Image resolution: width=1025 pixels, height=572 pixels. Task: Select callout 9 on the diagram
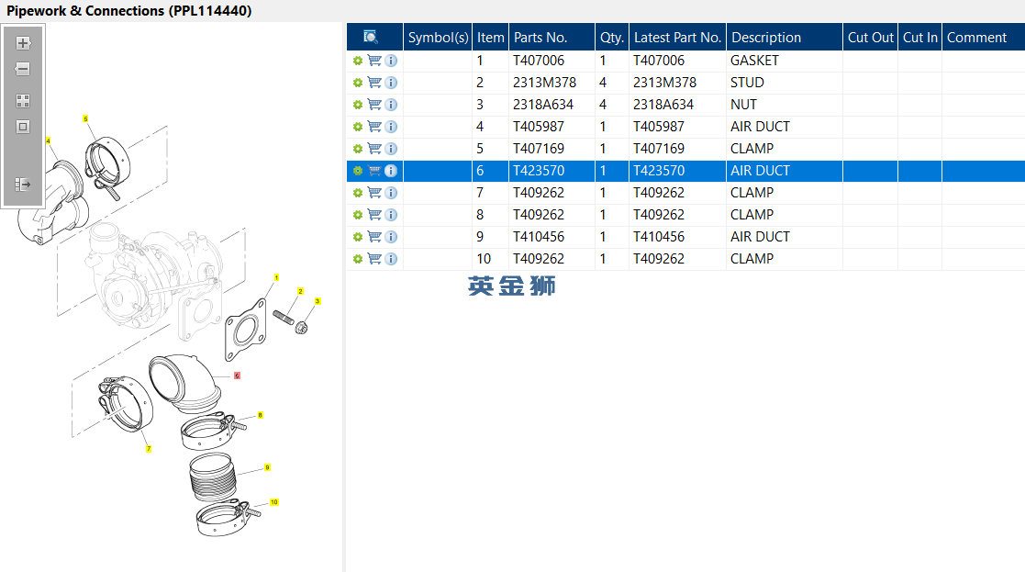coord(267,467)
